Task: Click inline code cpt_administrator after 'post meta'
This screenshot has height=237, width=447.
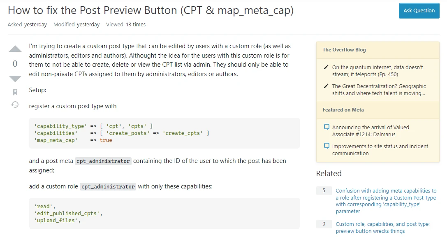Action: (x=103, y=161)
